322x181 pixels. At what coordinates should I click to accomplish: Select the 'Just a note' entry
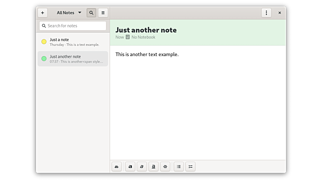(x=73, y=42)
